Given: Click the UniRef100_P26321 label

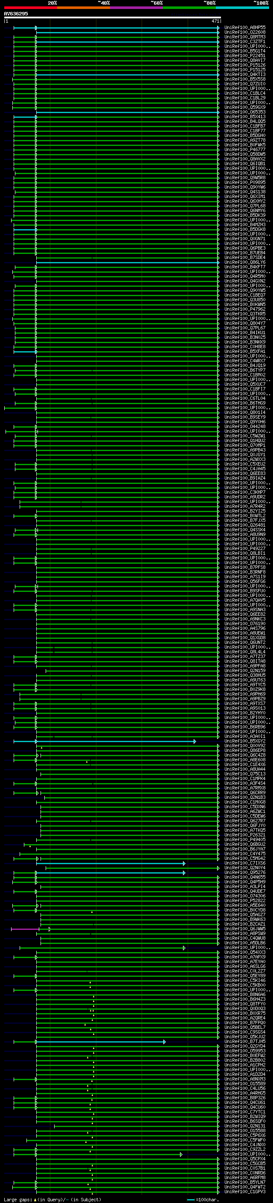Looking at the screenshot, I should (x=245, y=835).
